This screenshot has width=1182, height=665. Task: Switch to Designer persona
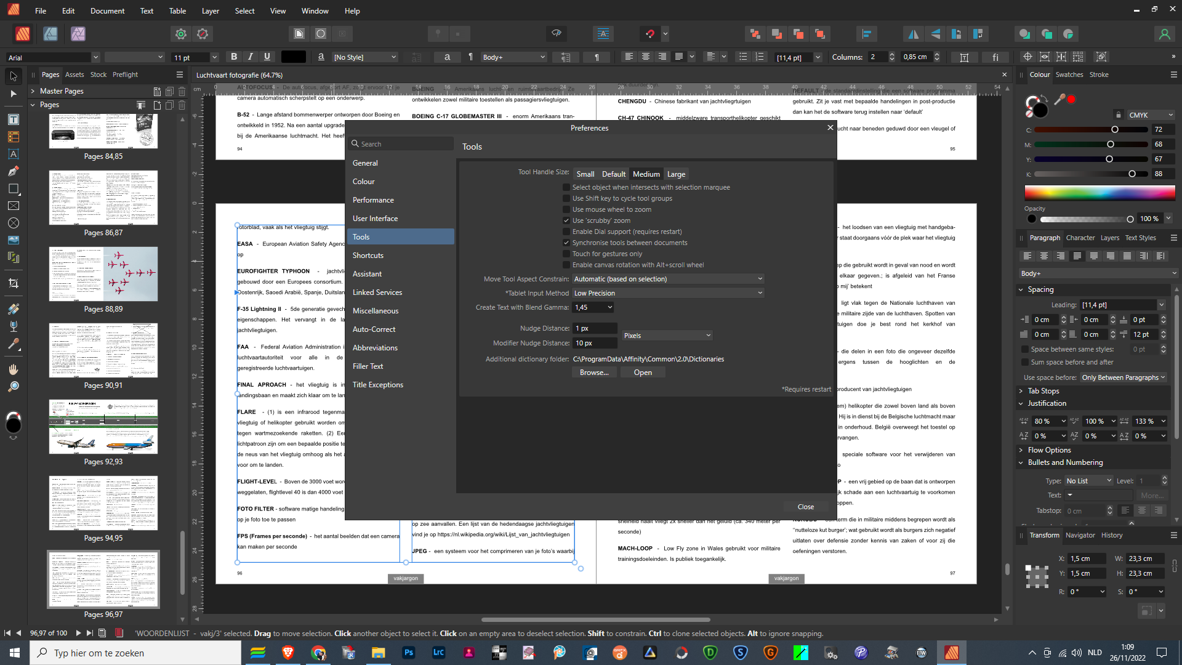pyautogui.click(x=50, y=34)
